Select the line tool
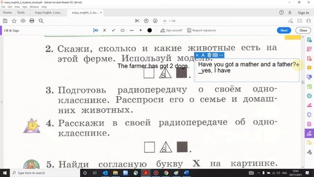Image resolution: width=314 pixels, height=177 pixels. (131, 30)
